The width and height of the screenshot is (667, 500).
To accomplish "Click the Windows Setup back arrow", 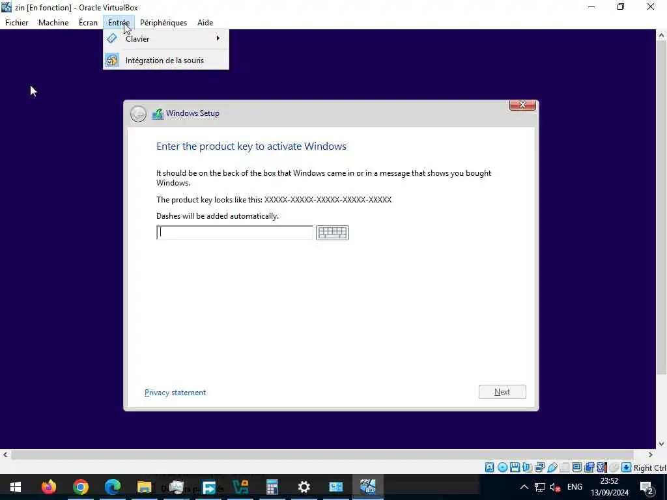I will click(x=138, y=114).
